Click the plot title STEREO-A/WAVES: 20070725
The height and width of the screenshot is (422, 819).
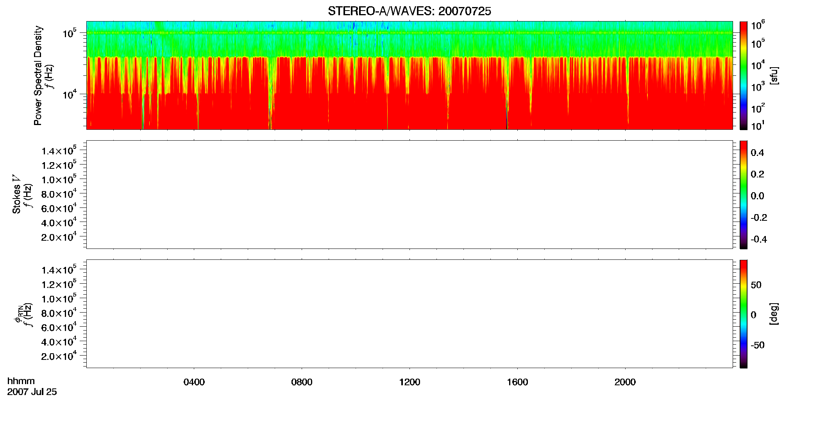point(409,11)
